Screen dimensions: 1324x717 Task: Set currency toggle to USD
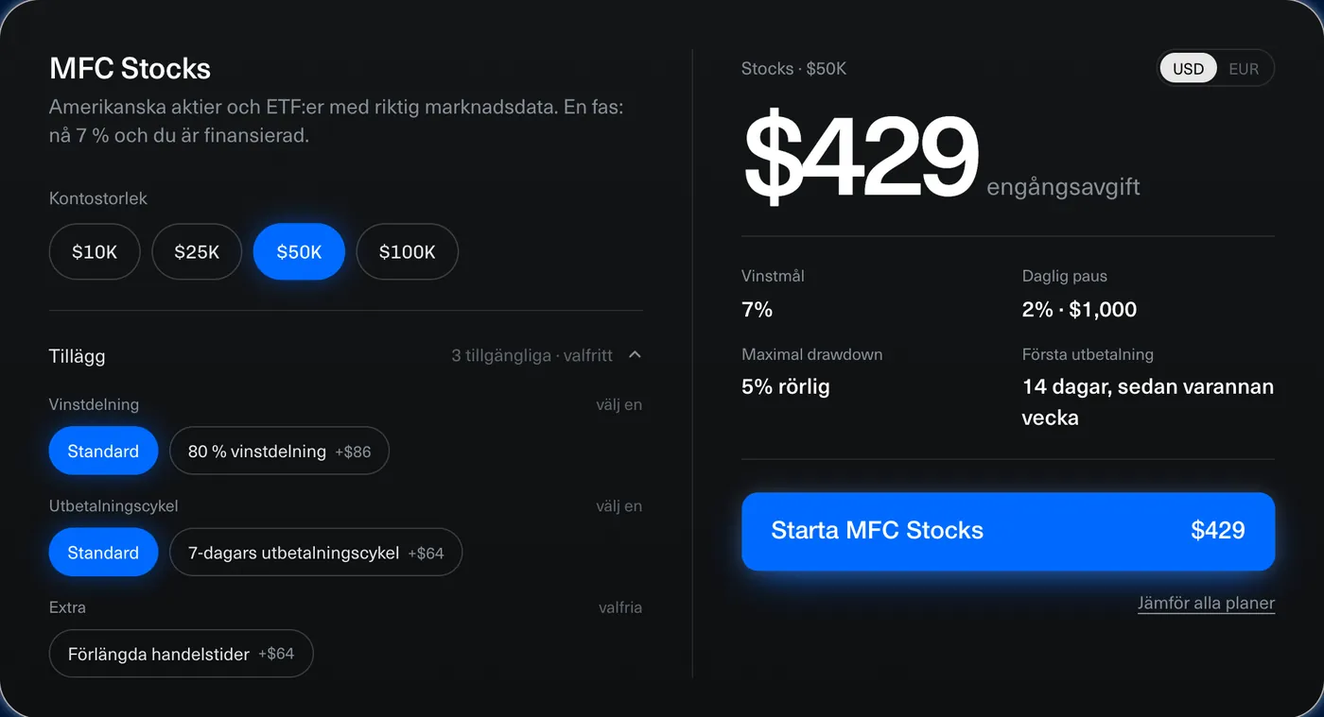coord(1189,69)
